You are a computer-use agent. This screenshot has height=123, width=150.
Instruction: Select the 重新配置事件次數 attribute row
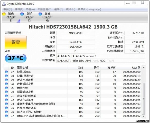click(x=73, y=104)
